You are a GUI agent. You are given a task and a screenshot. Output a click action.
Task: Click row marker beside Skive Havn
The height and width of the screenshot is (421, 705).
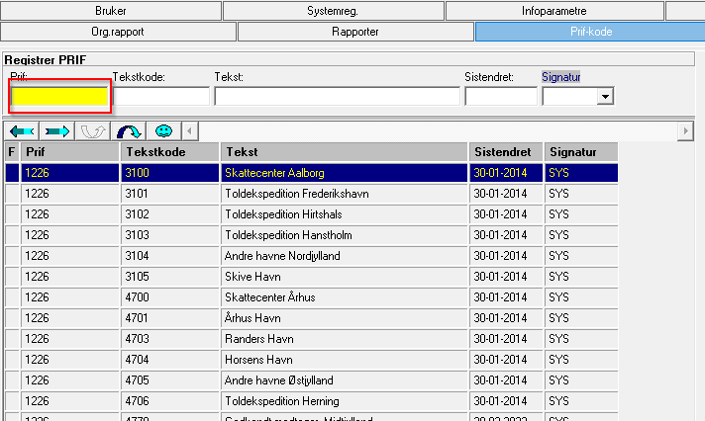(12, 277)
